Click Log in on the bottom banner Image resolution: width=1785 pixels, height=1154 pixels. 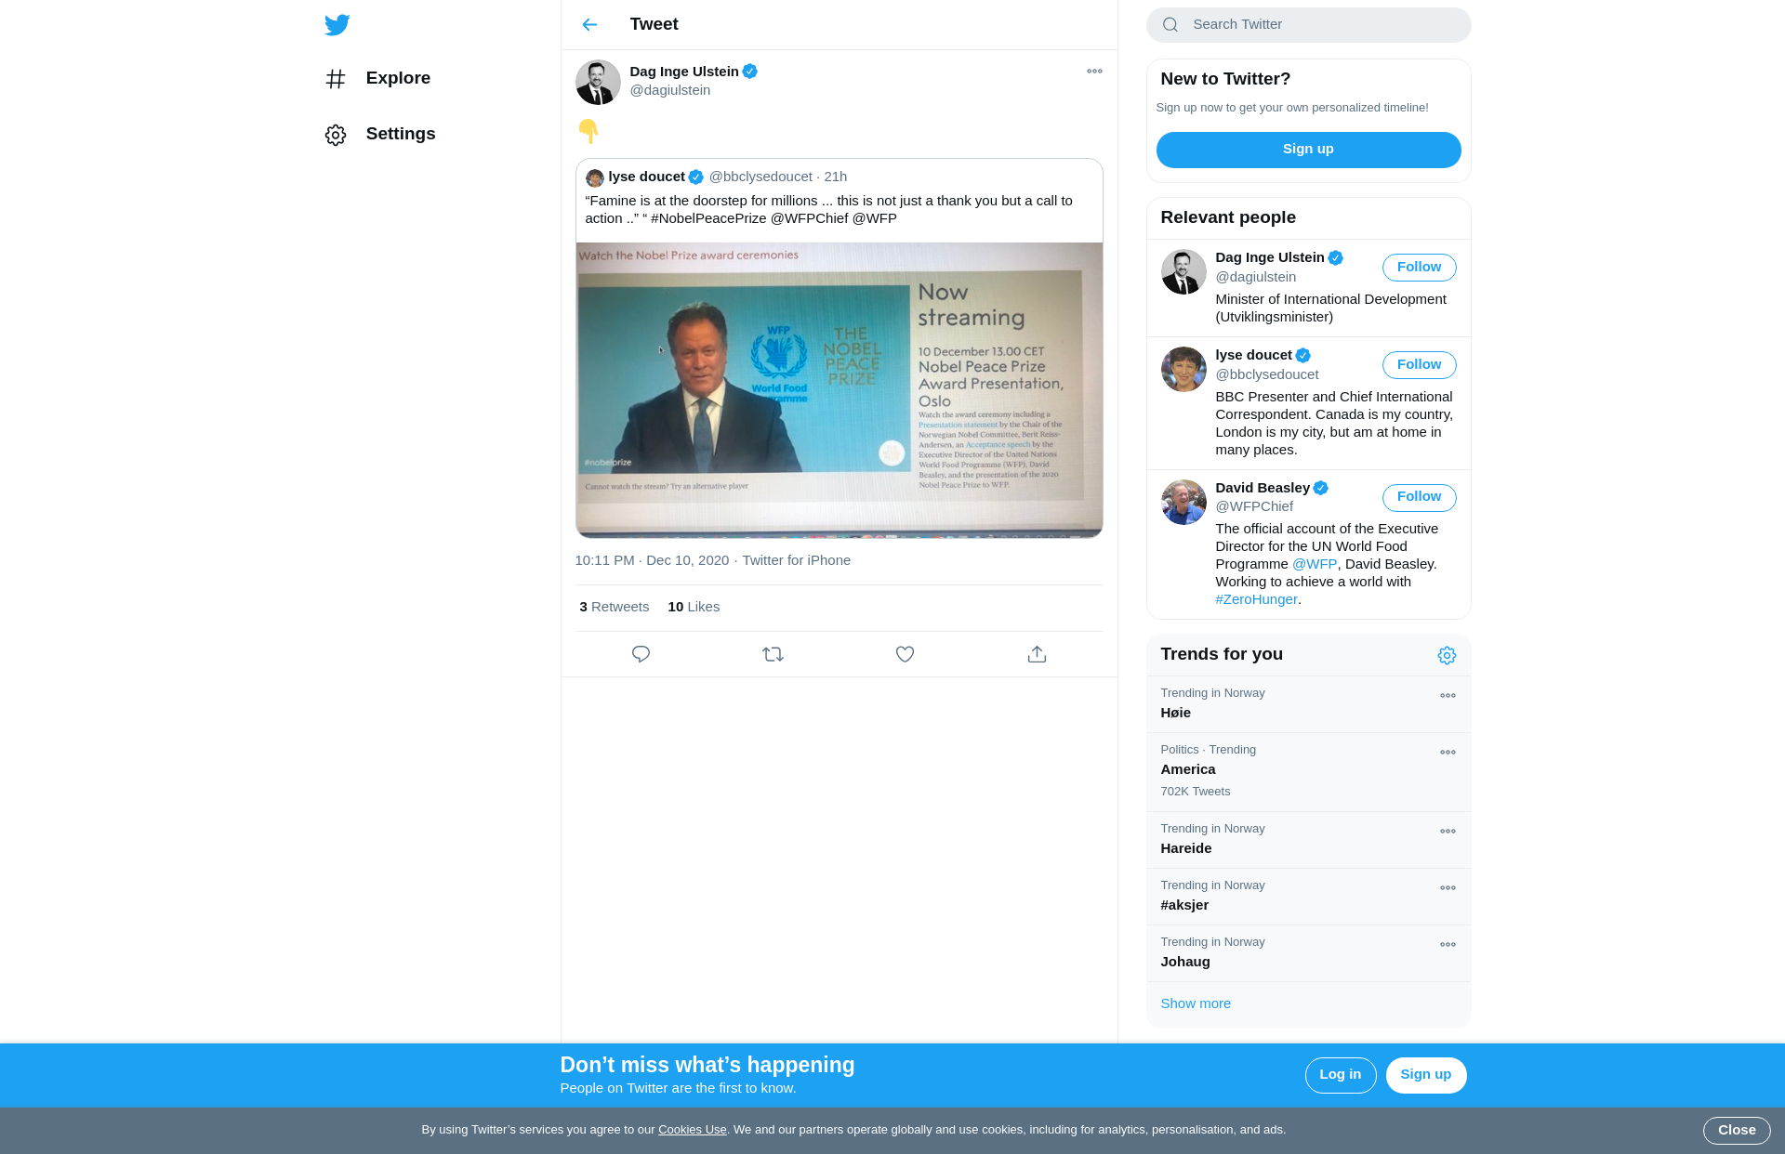click(1340, 1075)
